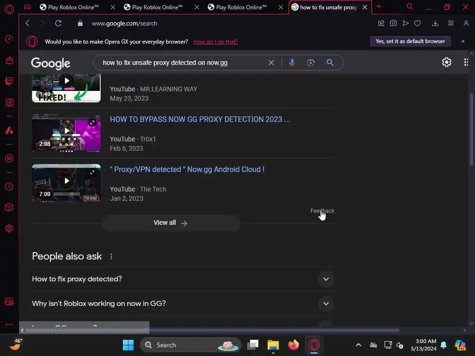475x356 pixels.
Task: Play the 1:40 FIXED video thumbnail
Action: [x=66, y=89]
